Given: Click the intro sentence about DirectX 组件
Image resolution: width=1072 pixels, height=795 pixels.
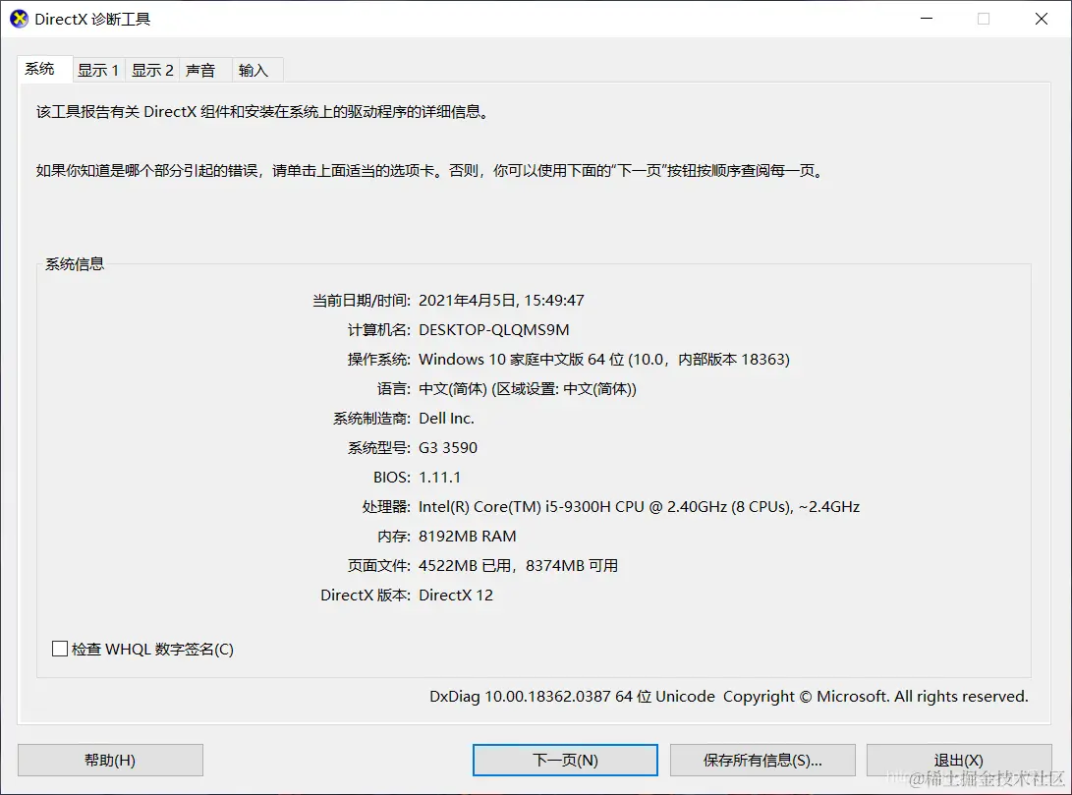Looking at the screenshot, I should tap(263, 111).
